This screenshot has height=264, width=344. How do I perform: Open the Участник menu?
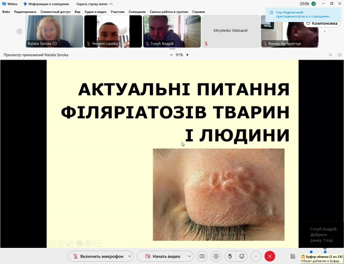[117, 12]
